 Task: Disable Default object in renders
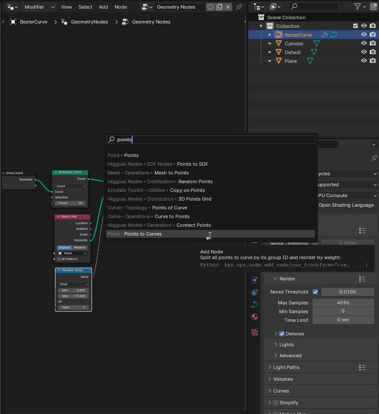click(x=372, y=52)
